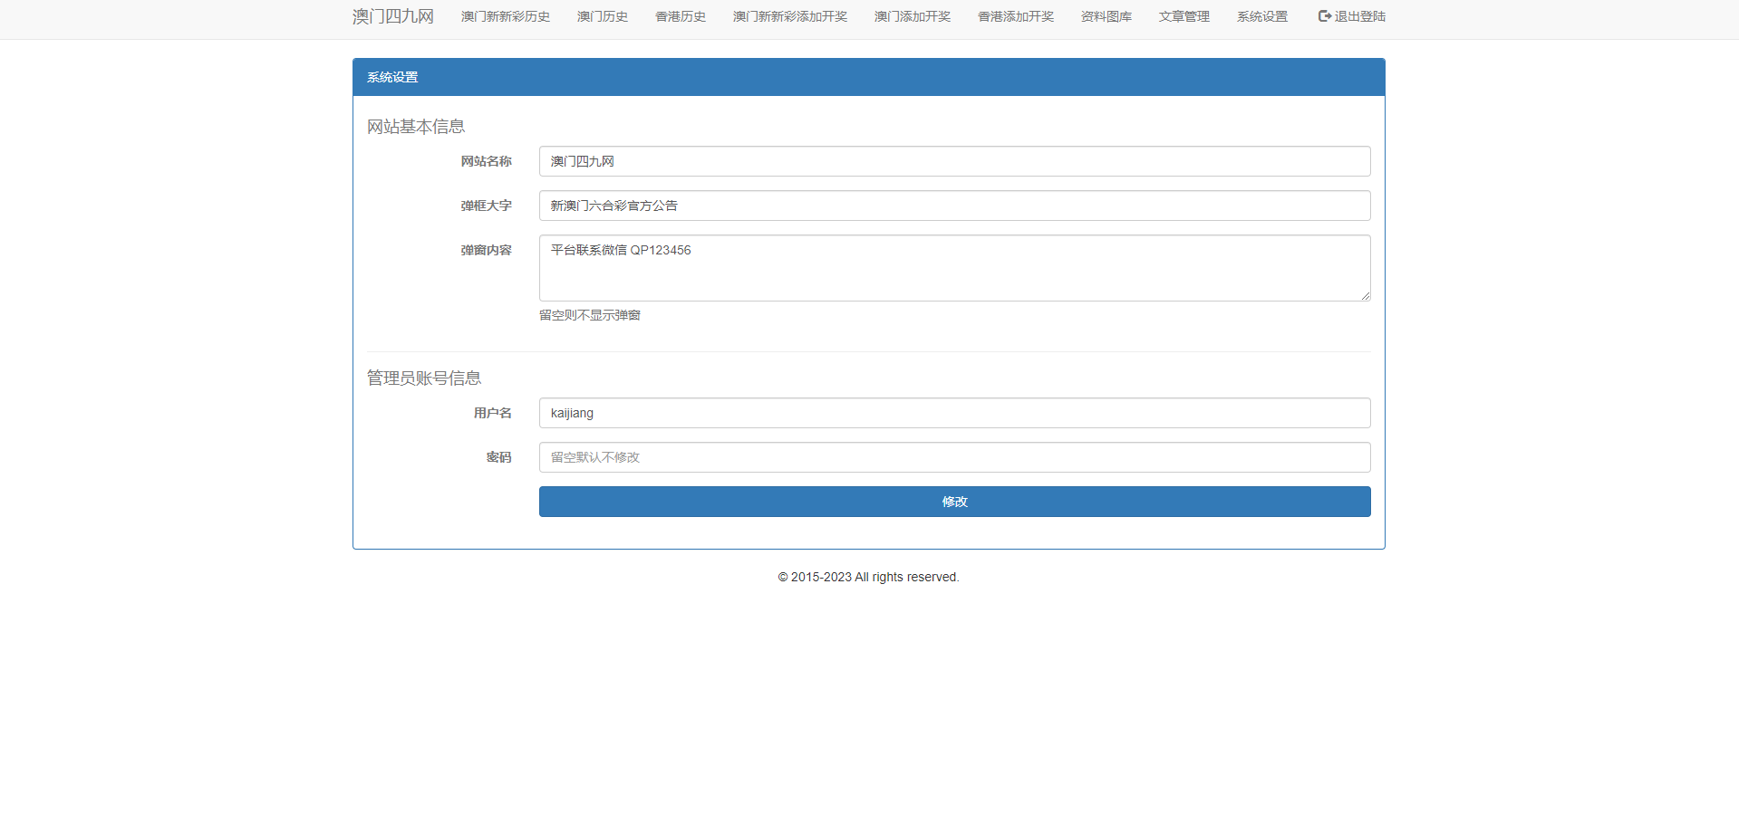Image resolution: width=1739 pixels, height=833 pixels.
Task: Go to 澳门历史 in navigation
Action: (x=602, y=16)
